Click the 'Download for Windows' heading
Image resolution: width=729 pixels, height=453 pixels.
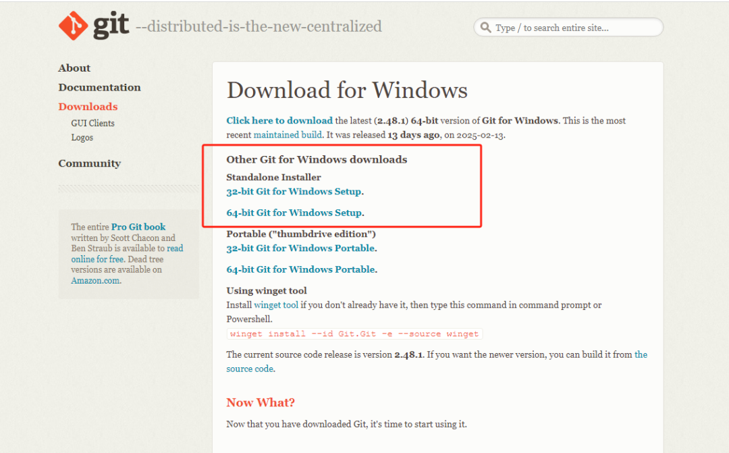coord(347,90)
